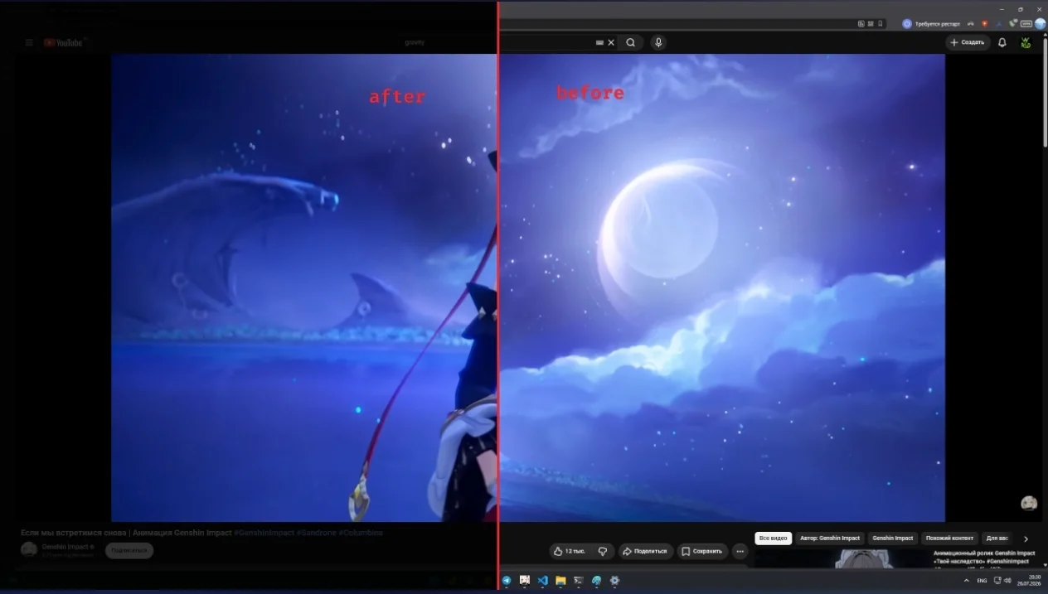Click the Создать create button
The image size is (1048, 594).
pyautogui.click(x=968, y=42)
